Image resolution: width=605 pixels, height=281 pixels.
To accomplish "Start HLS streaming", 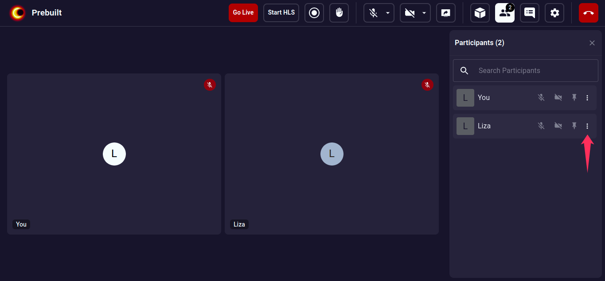I will 281,13.
